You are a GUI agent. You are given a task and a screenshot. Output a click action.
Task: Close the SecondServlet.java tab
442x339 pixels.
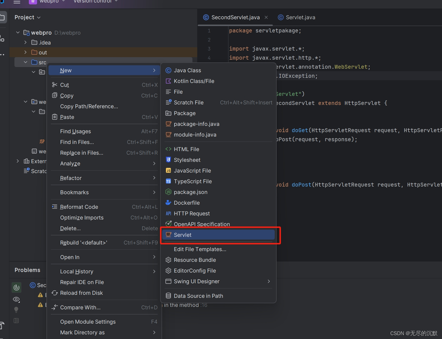pyautogui.click(x=266, y=17)
